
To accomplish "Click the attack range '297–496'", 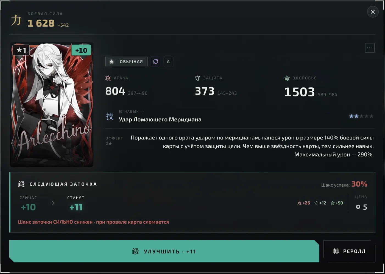I will click(138, 93).
